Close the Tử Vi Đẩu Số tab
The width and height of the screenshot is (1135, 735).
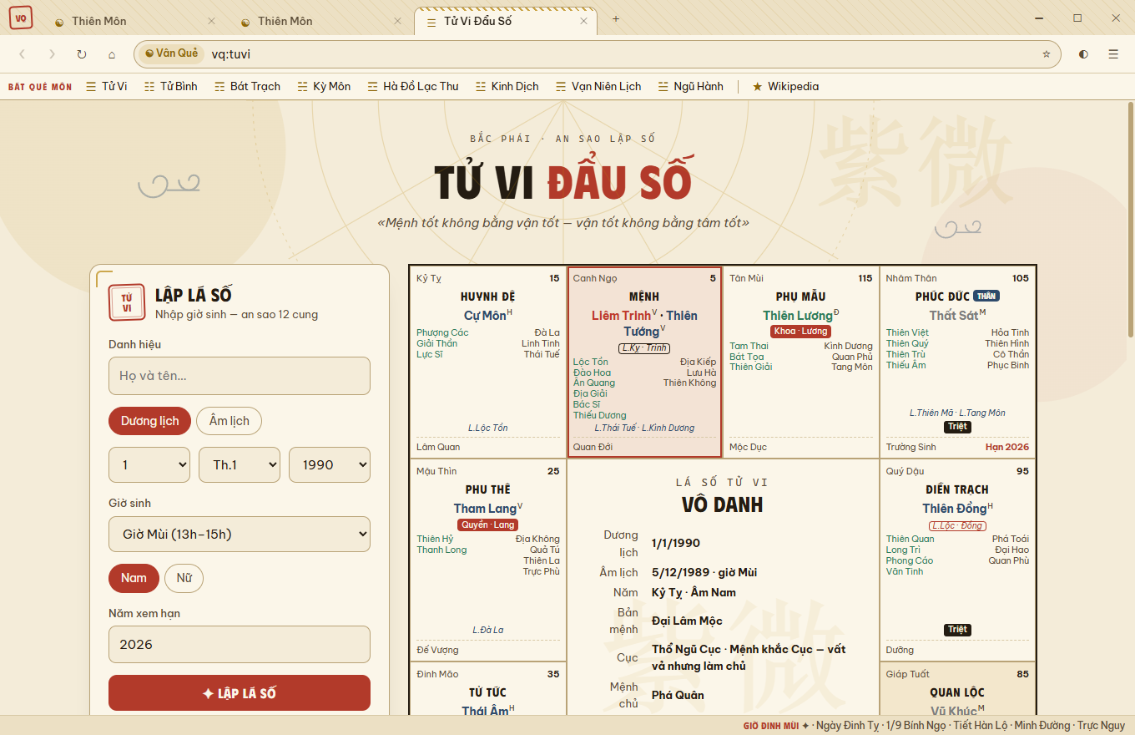583,22
